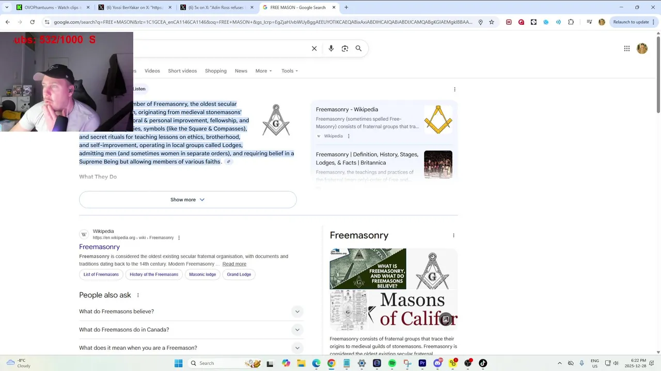Expand the More search filters dropdown
This screenshot has height=371, width=661.
pyautogui.click(x=263, y=71)
